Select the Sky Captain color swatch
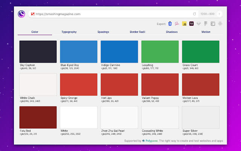 (x=38, y=51)
